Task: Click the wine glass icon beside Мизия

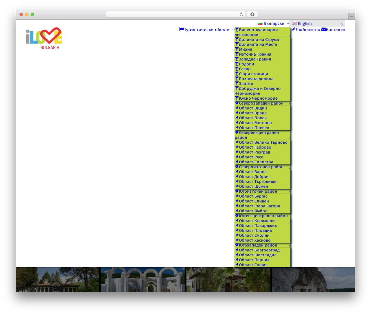Action: coord(237,49)
